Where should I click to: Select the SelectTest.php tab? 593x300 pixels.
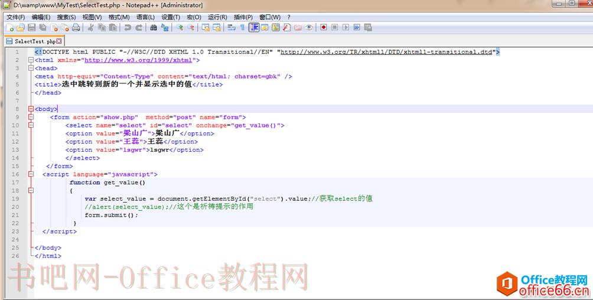pos(33,41)
